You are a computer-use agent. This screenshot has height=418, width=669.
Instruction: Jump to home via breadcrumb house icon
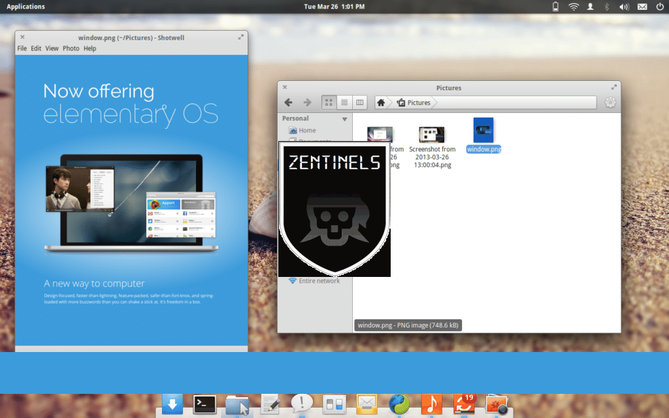pos(381,103)
